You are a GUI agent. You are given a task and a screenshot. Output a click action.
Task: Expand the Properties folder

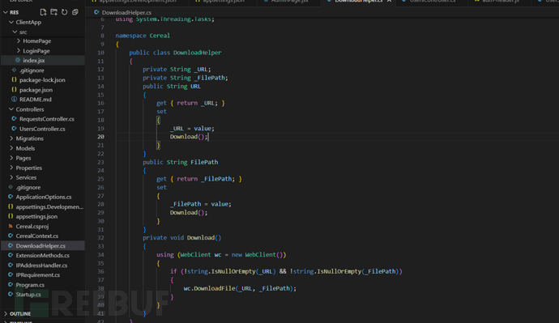tap(11, 168)
